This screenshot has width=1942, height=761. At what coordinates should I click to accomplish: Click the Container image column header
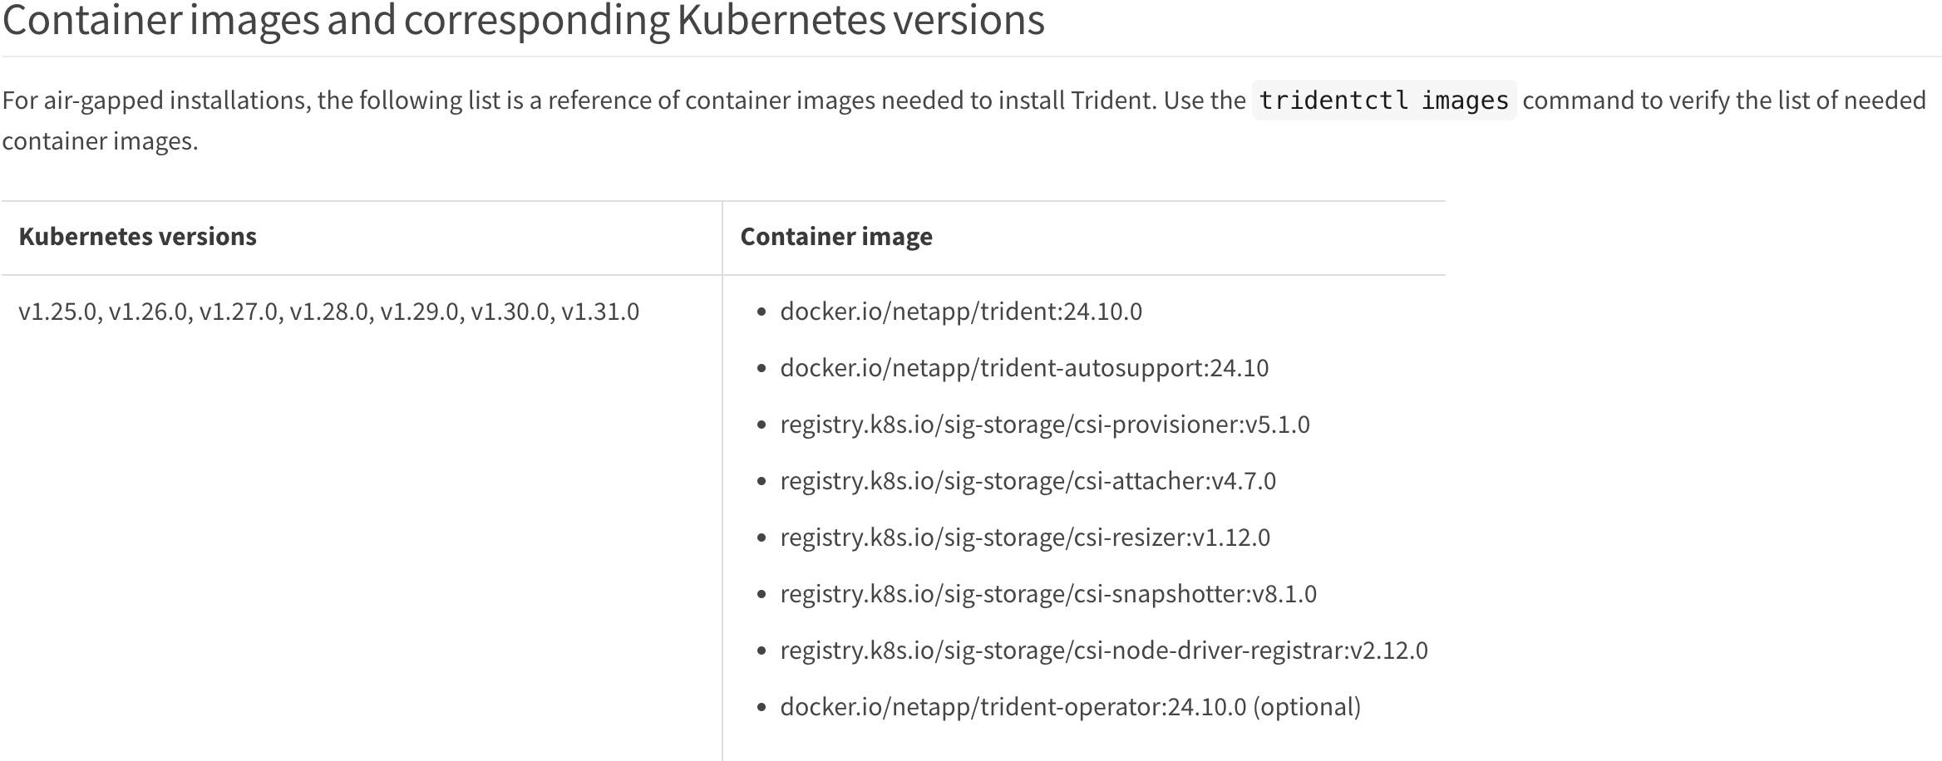click(x=836, y=237)
